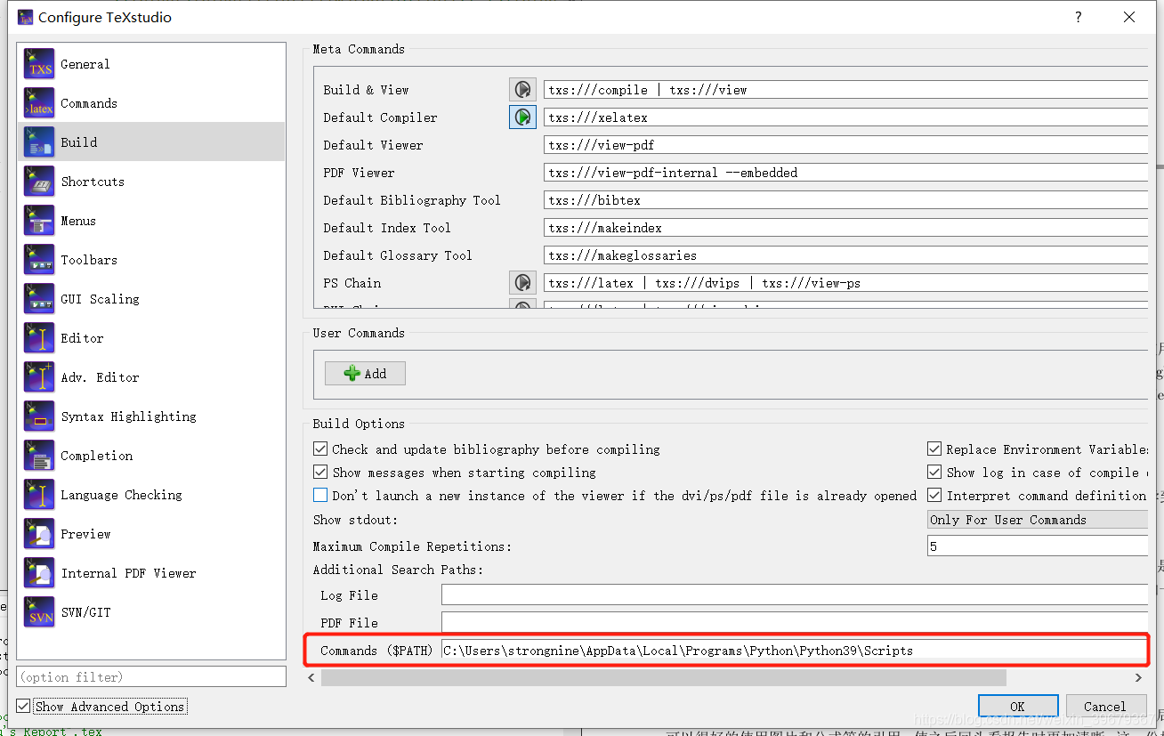1164x736 pixels.
Task: Uncheck Check and update bibliography before compiling
Action: pyautogui.click(x=320, y=449)
